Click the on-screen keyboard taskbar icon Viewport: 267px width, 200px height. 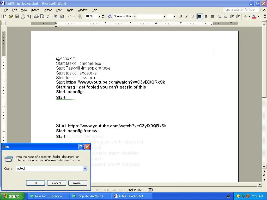point(228,196)
